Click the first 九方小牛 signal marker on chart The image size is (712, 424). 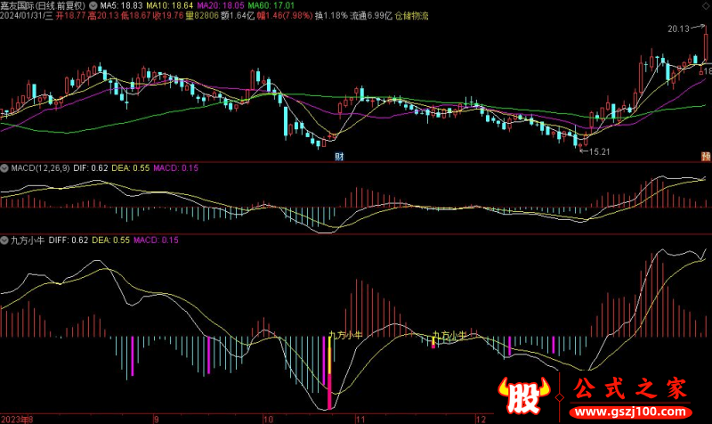click(x=344, y=336)
